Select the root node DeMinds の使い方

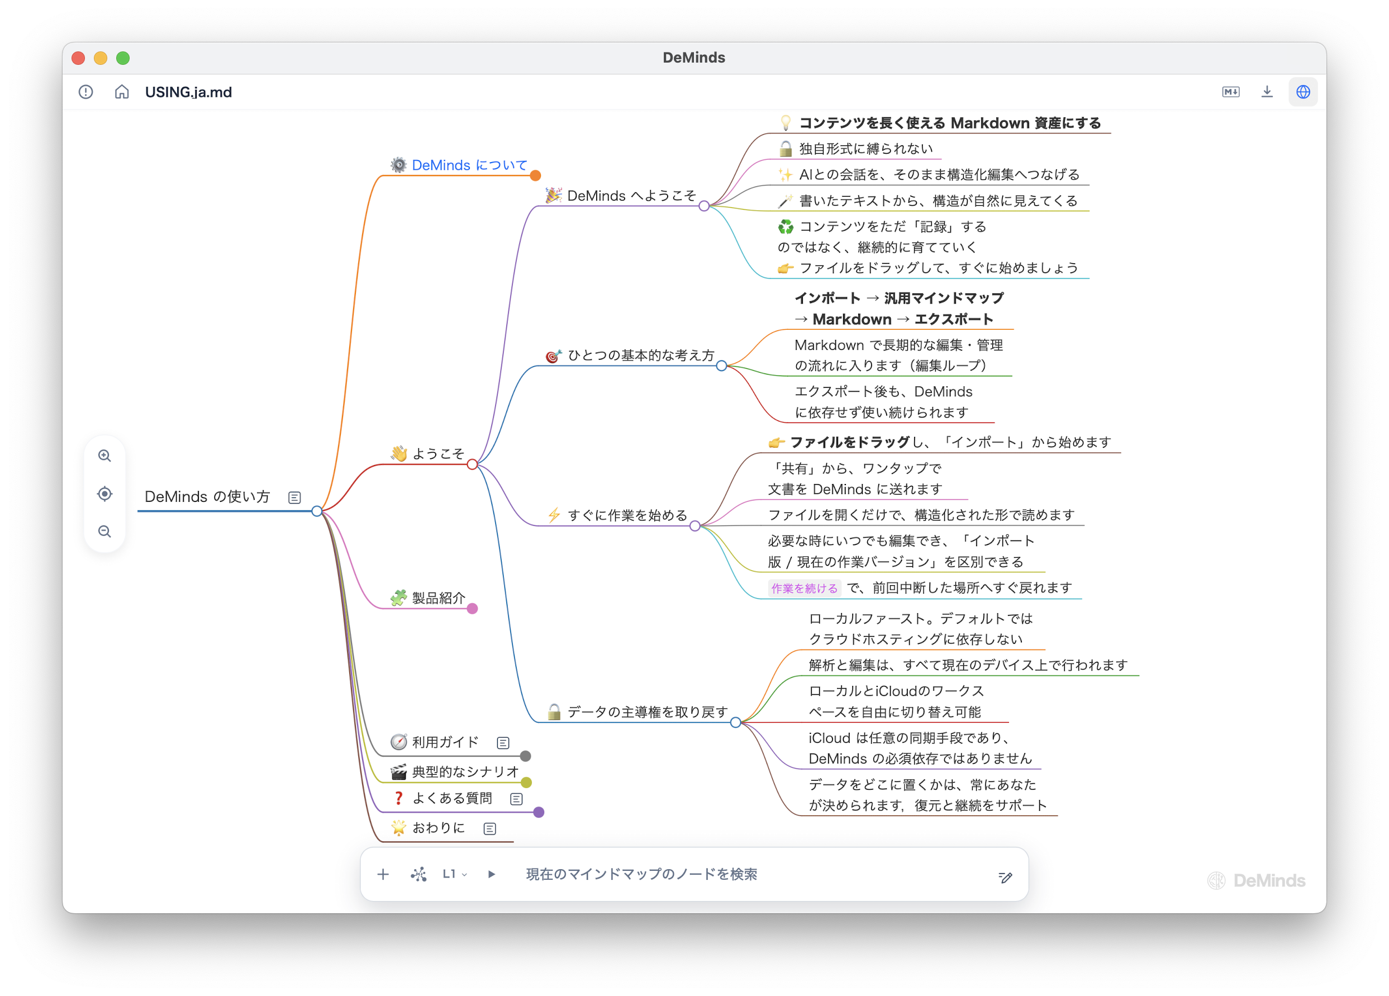pos(207,497)
